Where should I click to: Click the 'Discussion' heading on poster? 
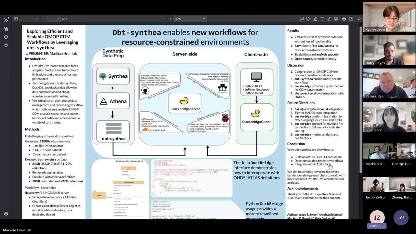pyautogui.click(x=295, y=65)
